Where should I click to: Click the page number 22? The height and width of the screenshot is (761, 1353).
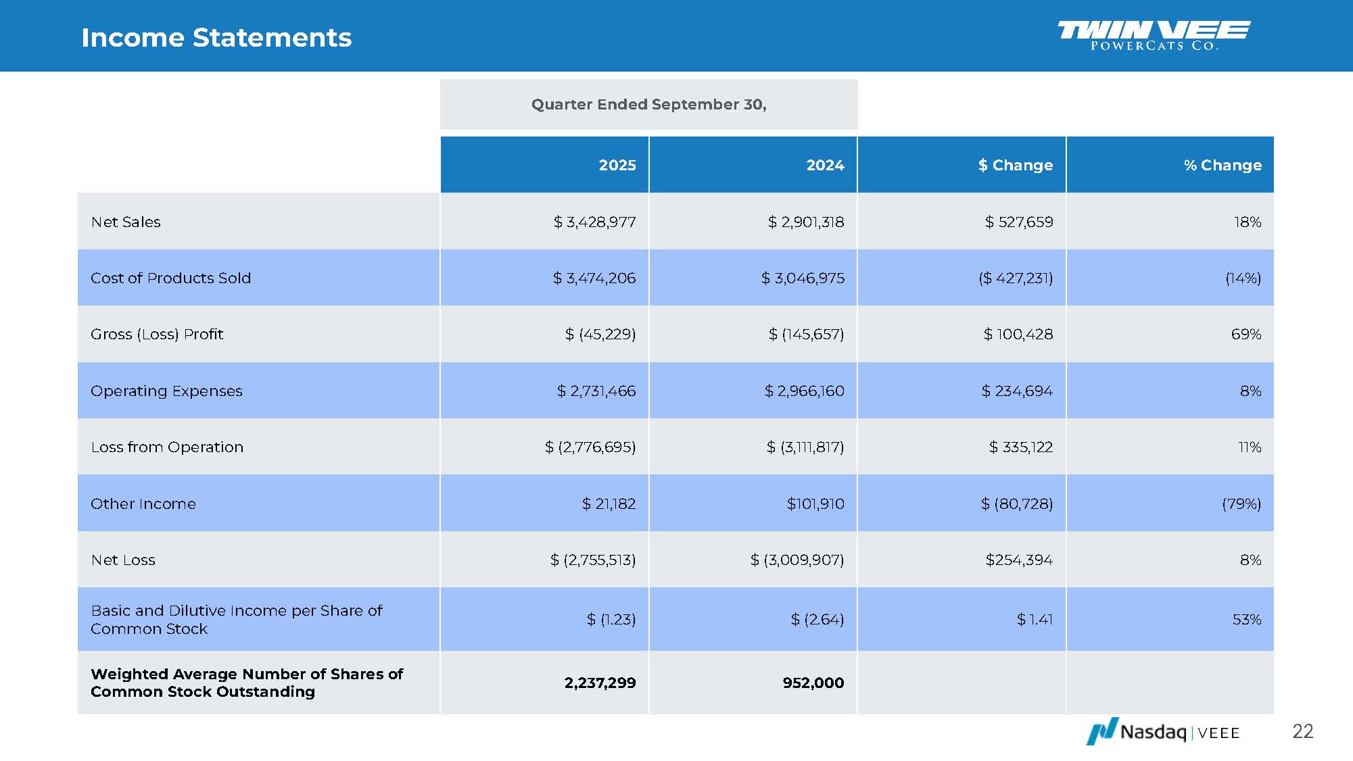(1302, 731)
